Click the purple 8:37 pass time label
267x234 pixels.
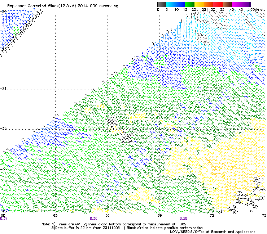(x=4, y=219)
